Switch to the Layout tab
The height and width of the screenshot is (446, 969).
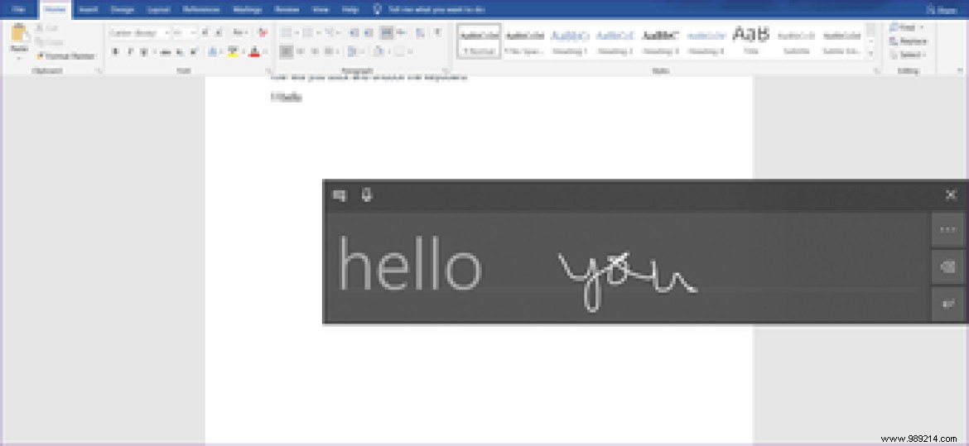[159, 9]
